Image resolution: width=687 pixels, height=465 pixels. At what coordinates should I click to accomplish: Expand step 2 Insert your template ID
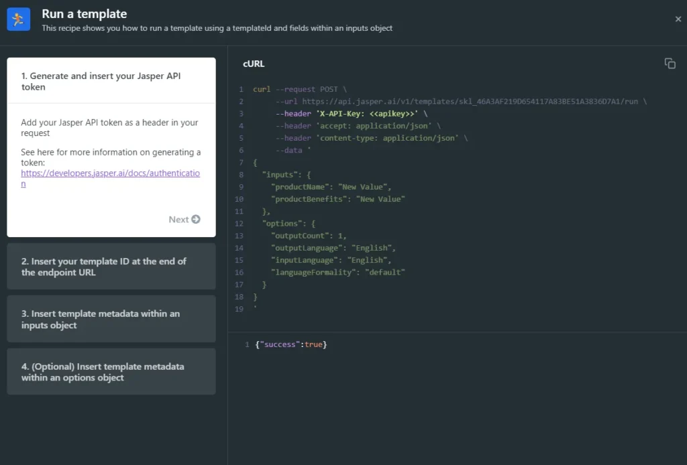[104, 267]
